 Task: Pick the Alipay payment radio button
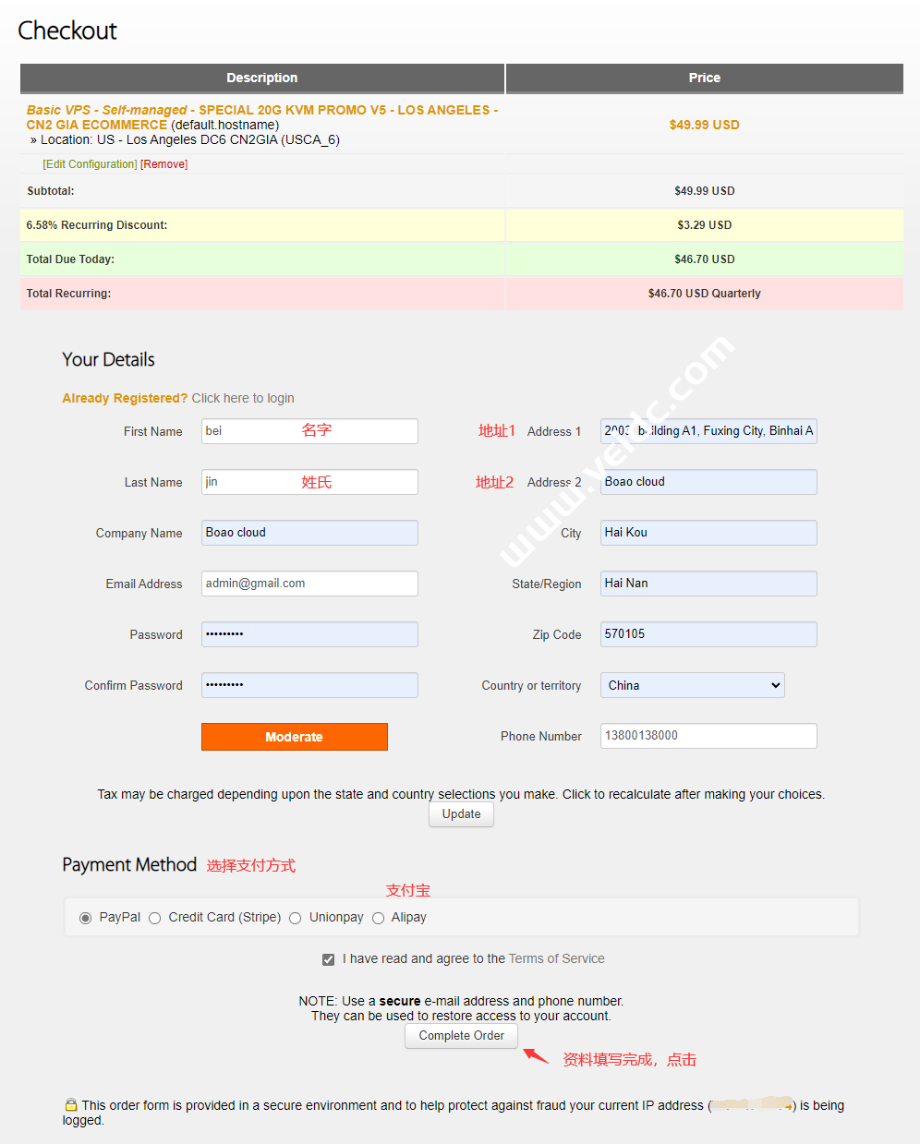378,918
